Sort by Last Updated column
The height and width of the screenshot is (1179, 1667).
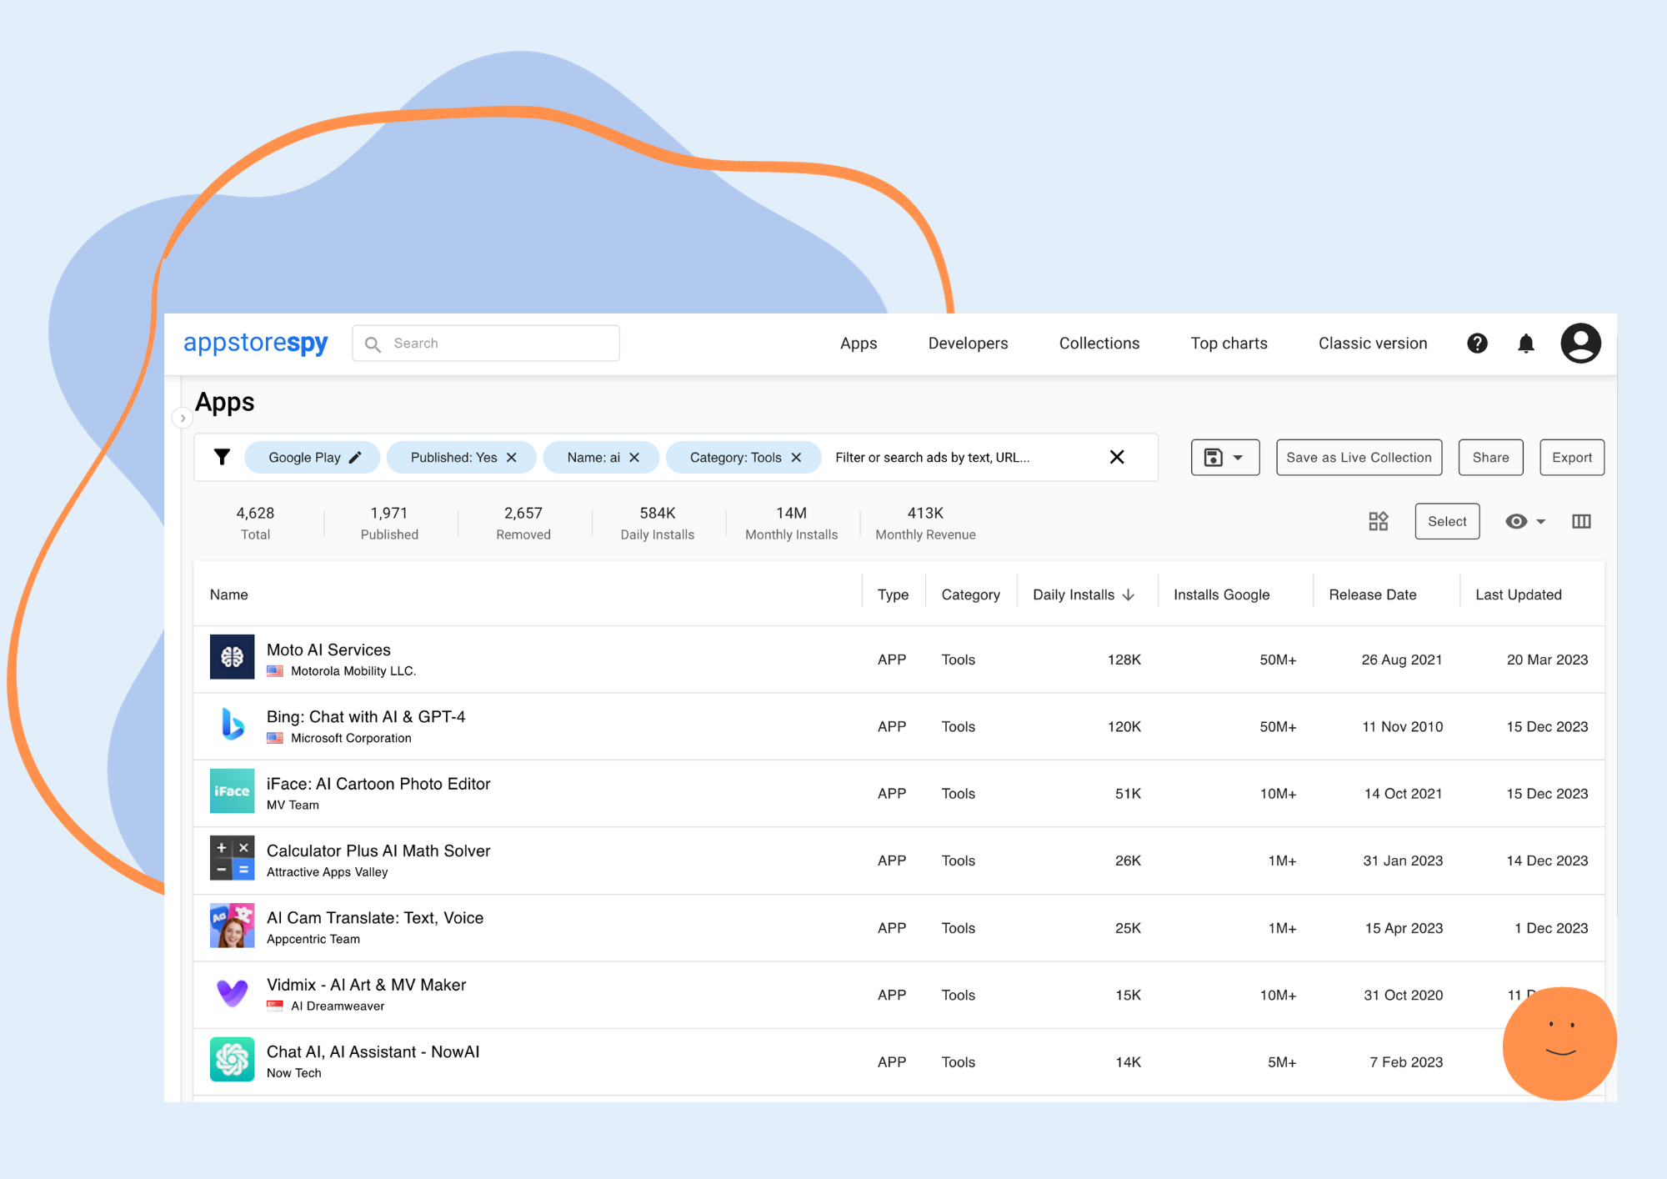click(1518, 595)
